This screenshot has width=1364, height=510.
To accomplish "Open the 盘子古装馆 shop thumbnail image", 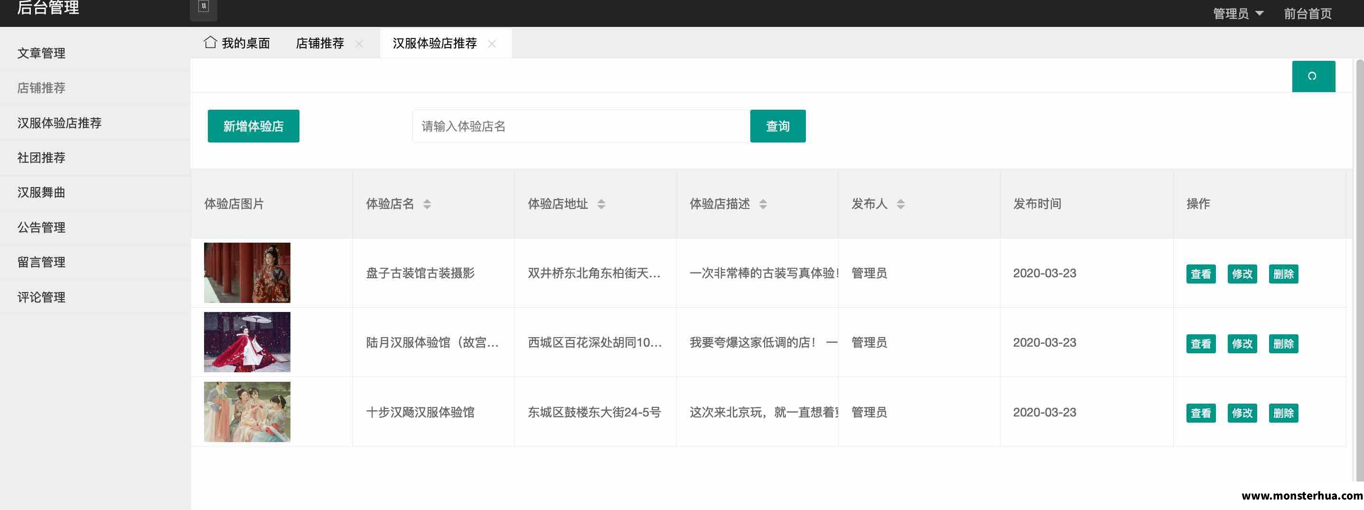I will point(247,273).
